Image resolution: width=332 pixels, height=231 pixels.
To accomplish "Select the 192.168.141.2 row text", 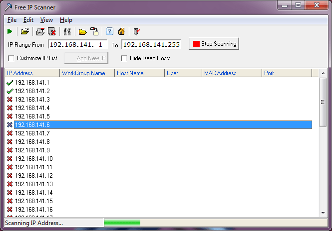I will [32, 91].
